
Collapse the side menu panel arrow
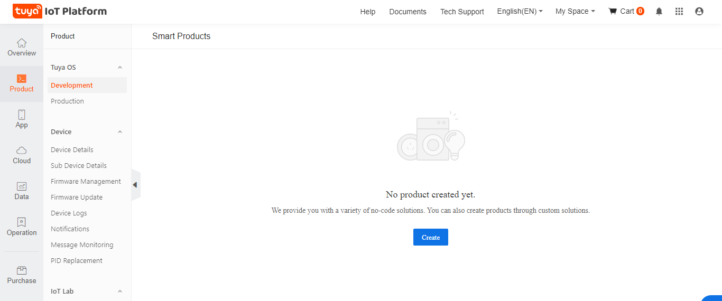point(135,185)
